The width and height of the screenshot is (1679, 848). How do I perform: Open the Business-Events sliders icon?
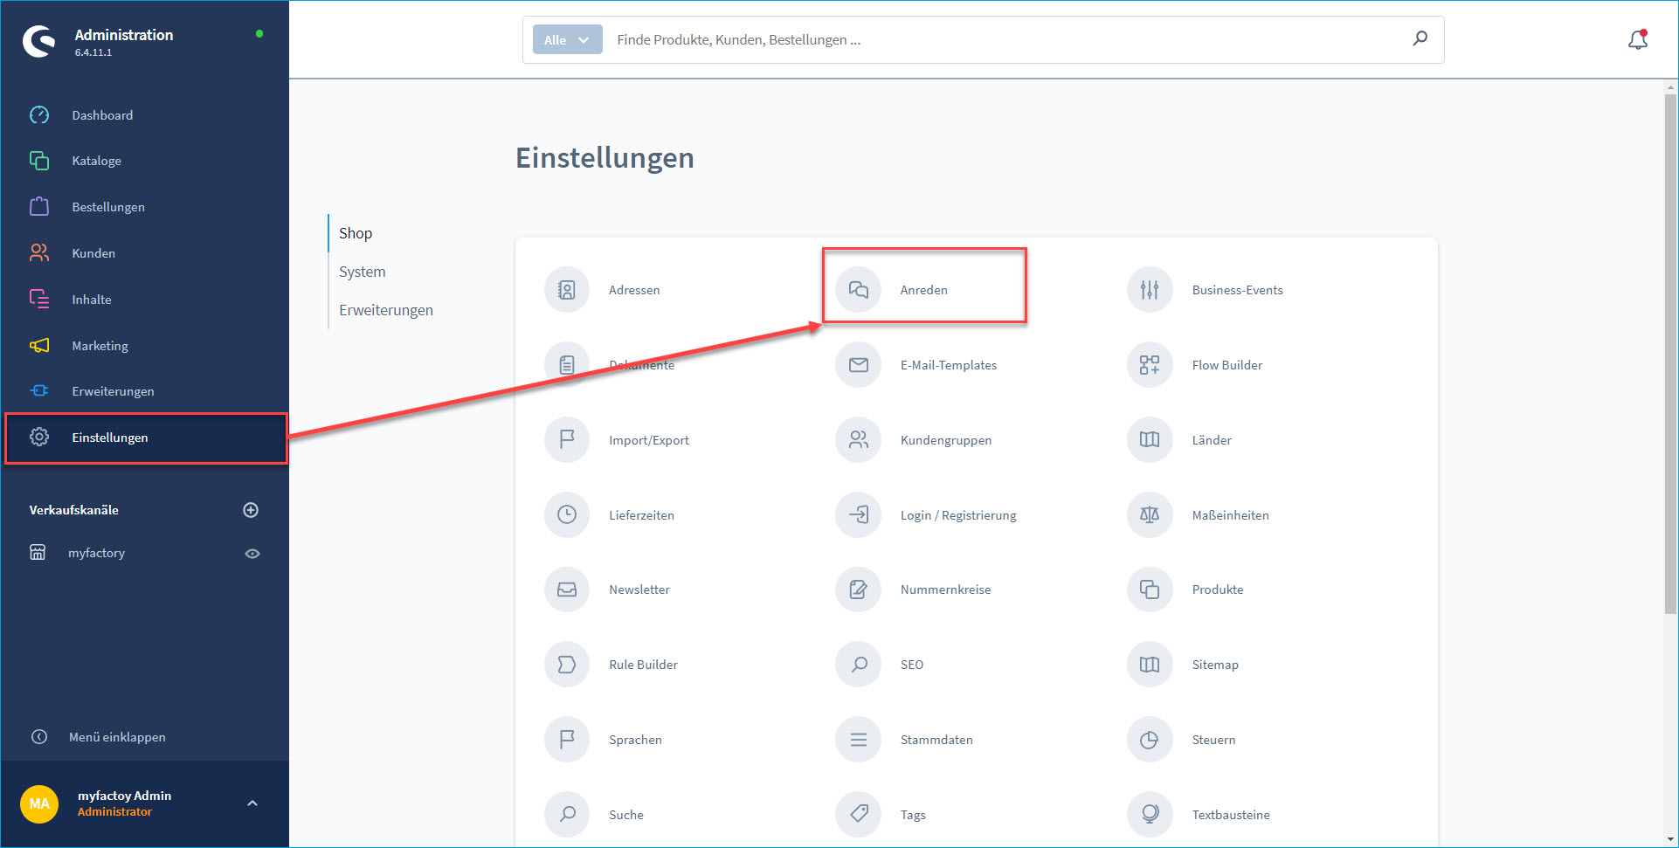coord(1150,290)
